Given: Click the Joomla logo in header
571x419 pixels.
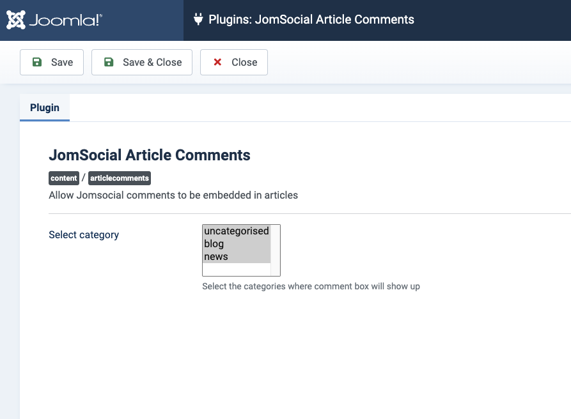Looking at the screenshot, I should point(54,20).
